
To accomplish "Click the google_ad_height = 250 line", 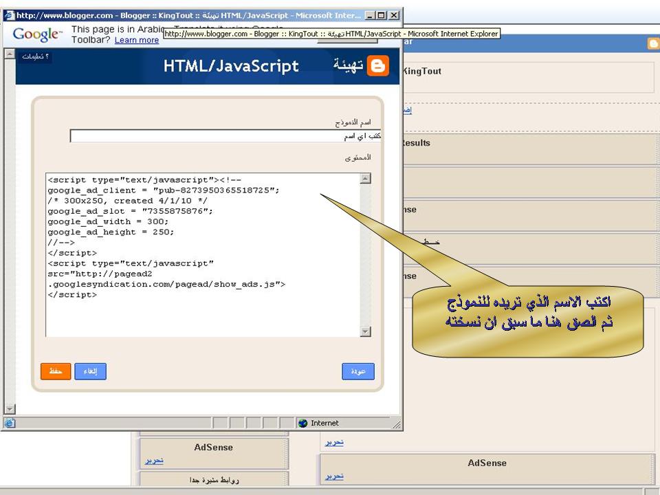I will [x=110, y=232].
